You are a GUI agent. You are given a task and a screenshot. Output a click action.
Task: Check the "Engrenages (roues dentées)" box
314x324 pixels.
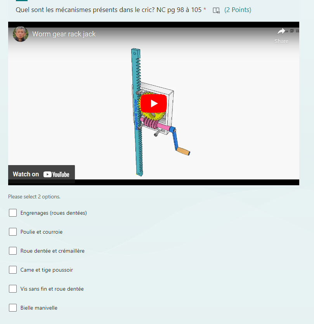pos(13,213)
